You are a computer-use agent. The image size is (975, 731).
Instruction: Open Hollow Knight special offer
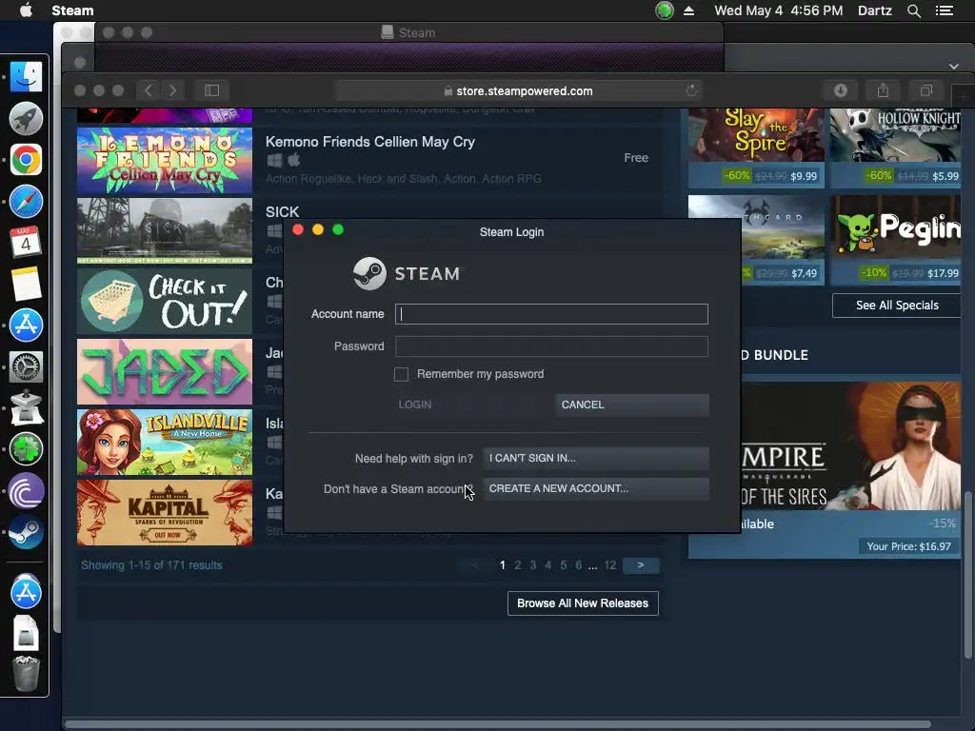(895, 148)
